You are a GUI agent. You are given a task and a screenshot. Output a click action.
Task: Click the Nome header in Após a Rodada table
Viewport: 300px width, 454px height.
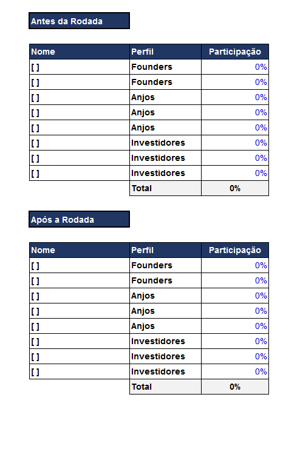80,250
